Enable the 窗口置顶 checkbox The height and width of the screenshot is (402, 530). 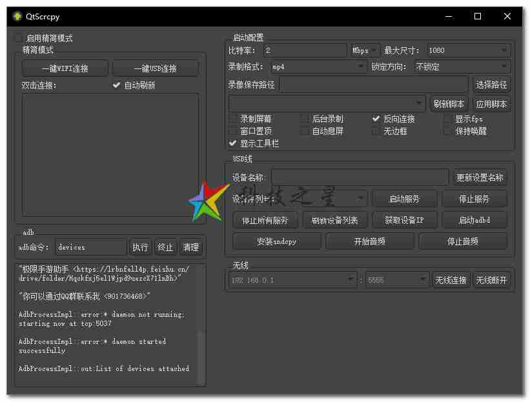tap(233, 132)
